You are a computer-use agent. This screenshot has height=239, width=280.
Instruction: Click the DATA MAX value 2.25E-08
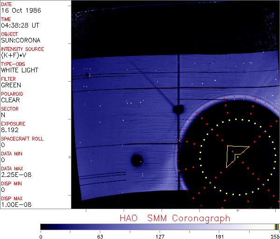pyautogui.click(x=14, y=175)
